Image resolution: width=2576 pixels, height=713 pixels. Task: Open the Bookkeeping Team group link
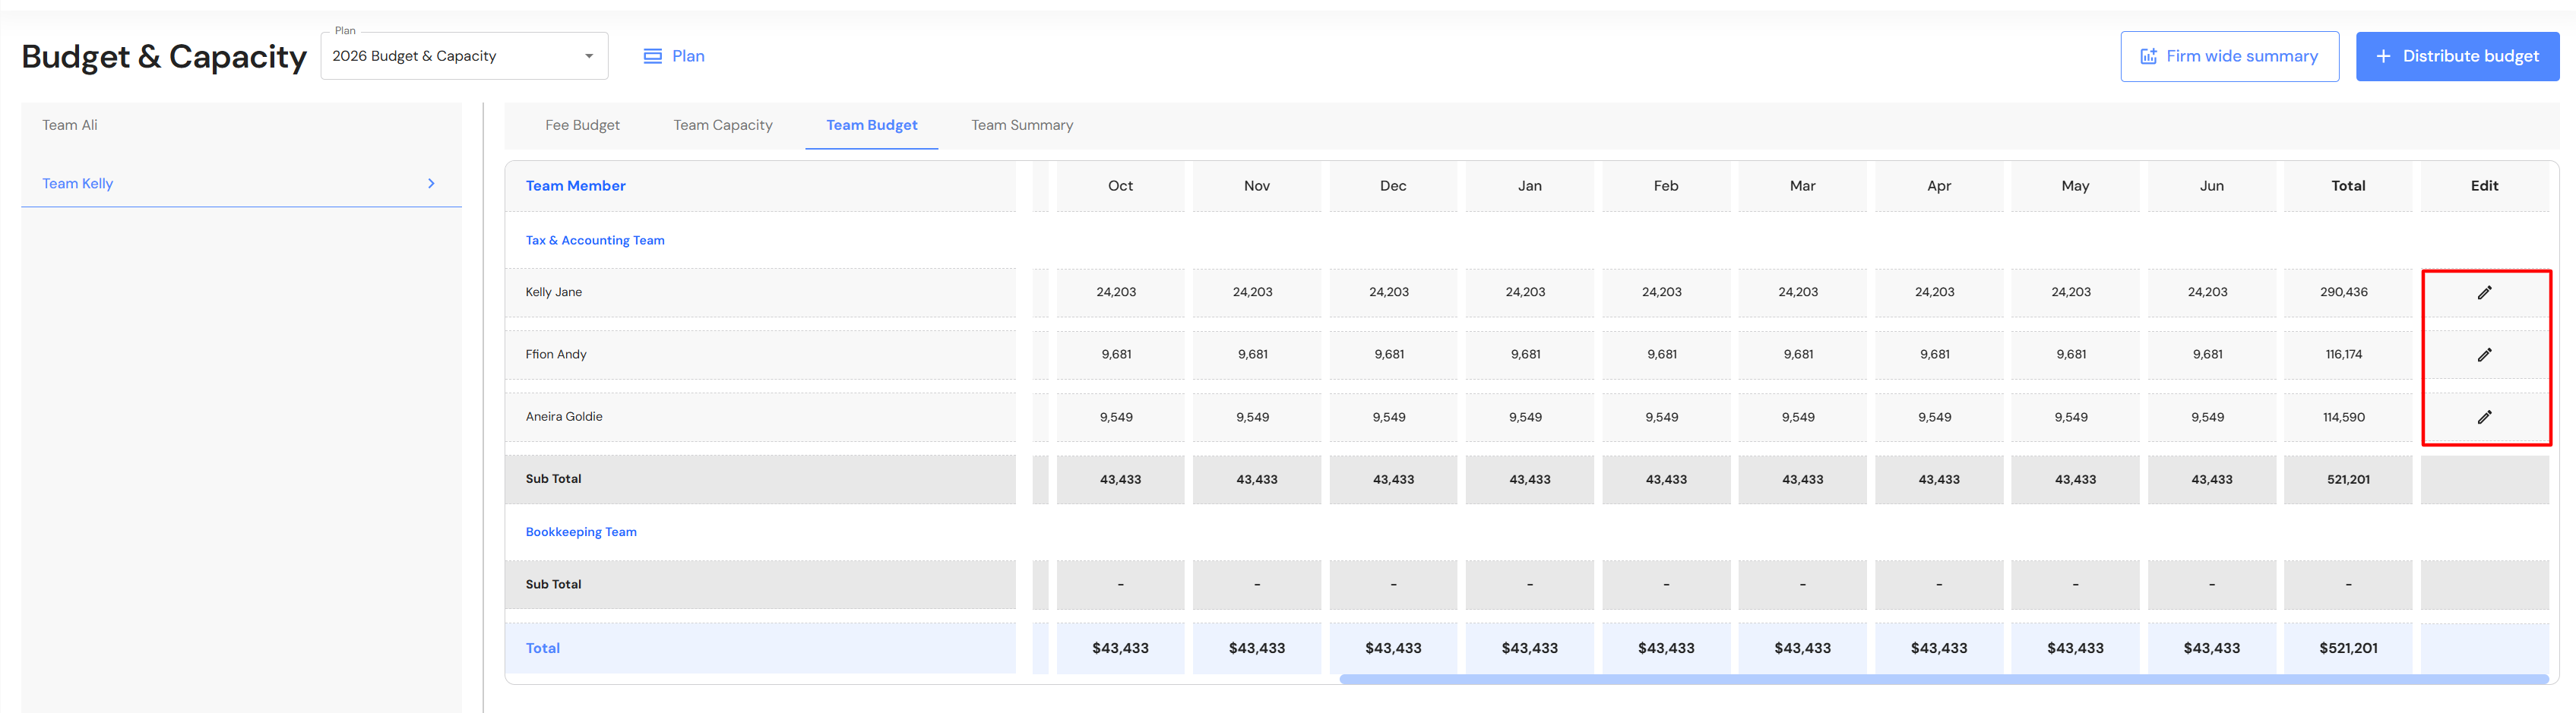[580, 532]
